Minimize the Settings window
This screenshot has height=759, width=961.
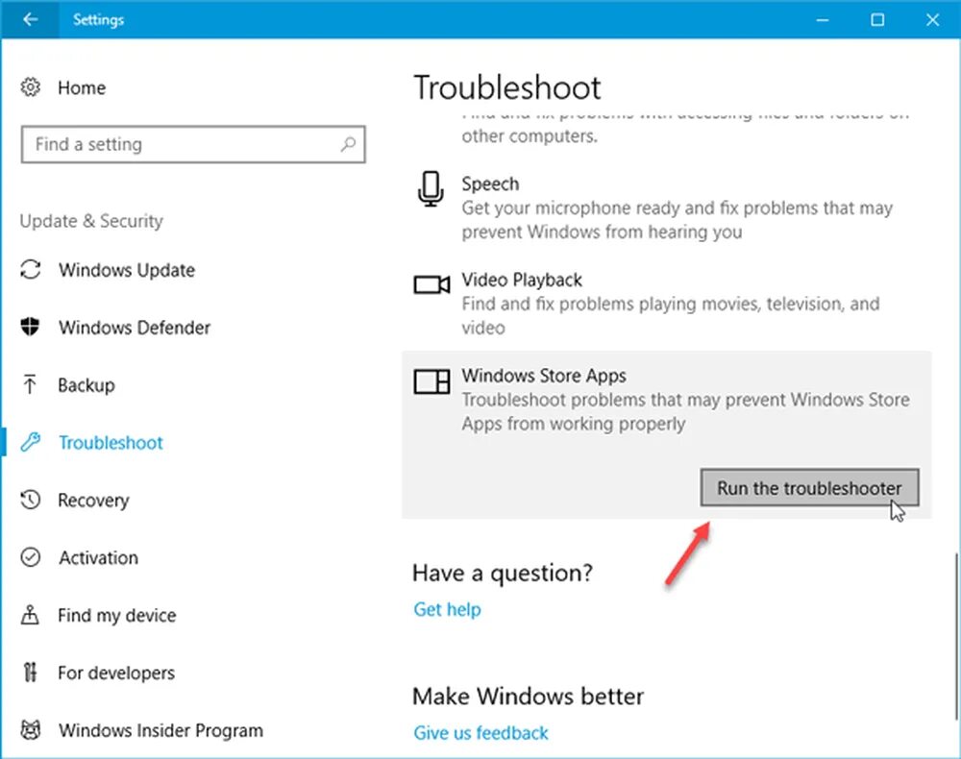coord(823,19)
